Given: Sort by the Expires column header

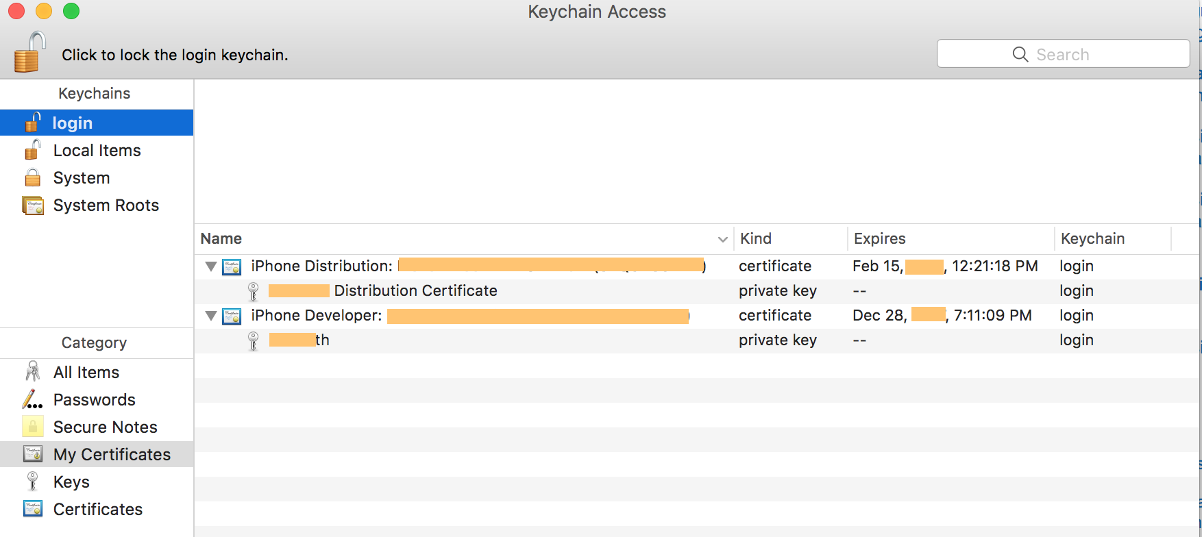Looking at the screenshot, I should point(879,239).
